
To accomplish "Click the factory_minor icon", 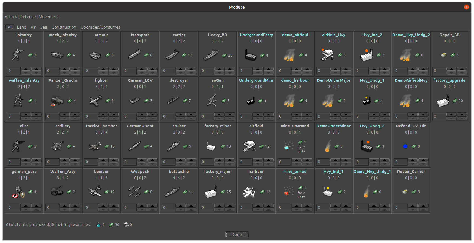I will click(x=211, y=146).
